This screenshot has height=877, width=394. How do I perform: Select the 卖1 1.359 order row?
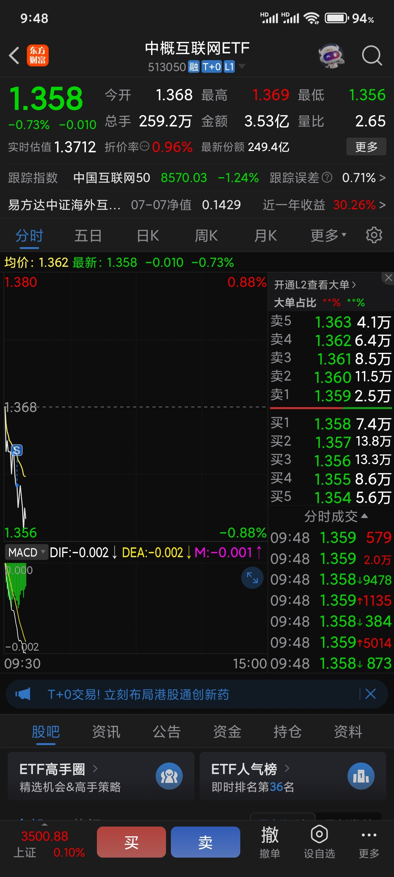click(x=331, y=395)
